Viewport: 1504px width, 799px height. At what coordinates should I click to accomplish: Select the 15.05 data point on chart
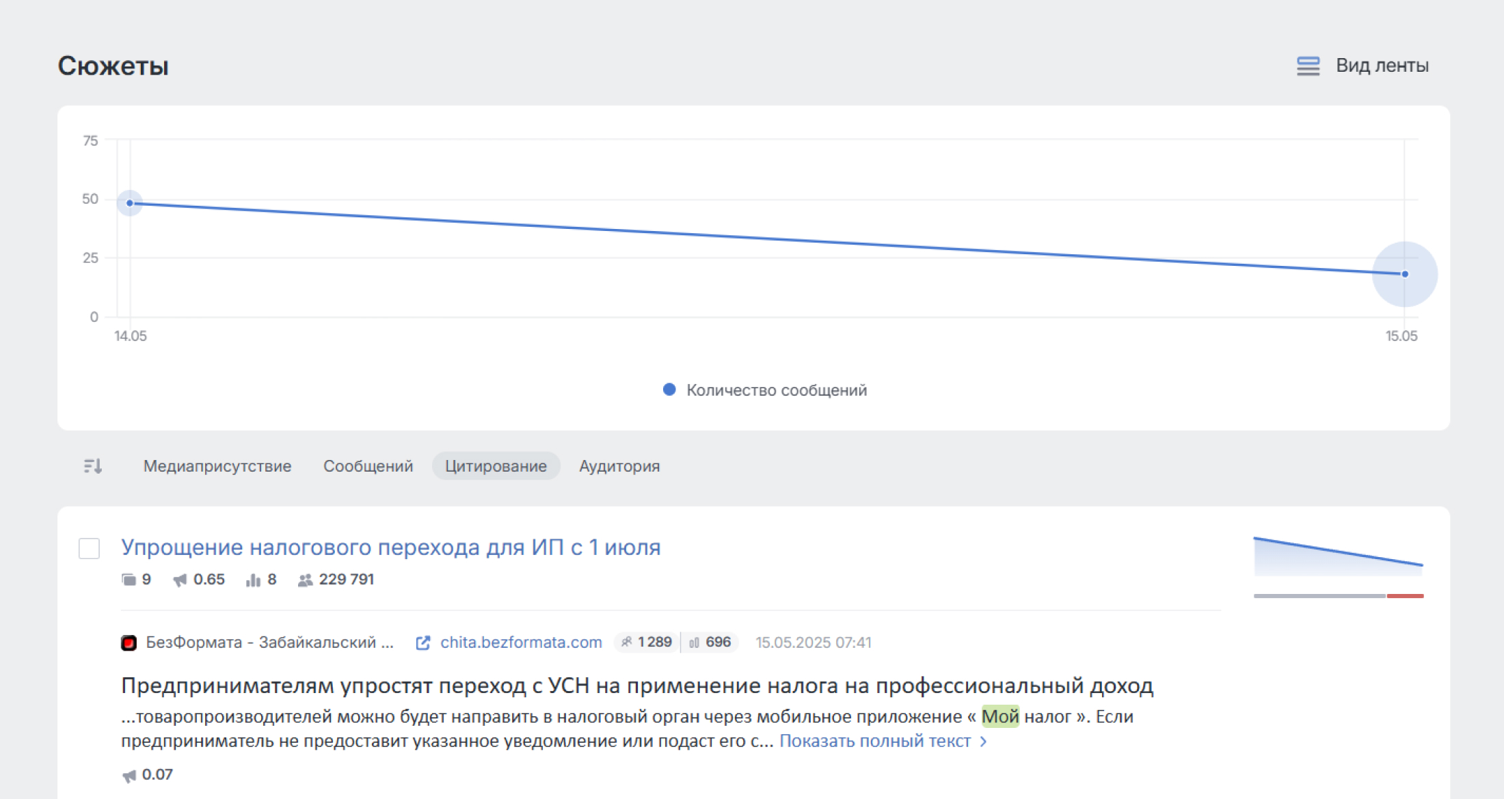1405,274
